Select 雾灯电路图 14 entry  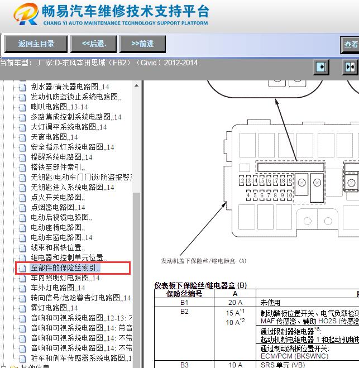[x=54, y=308]
